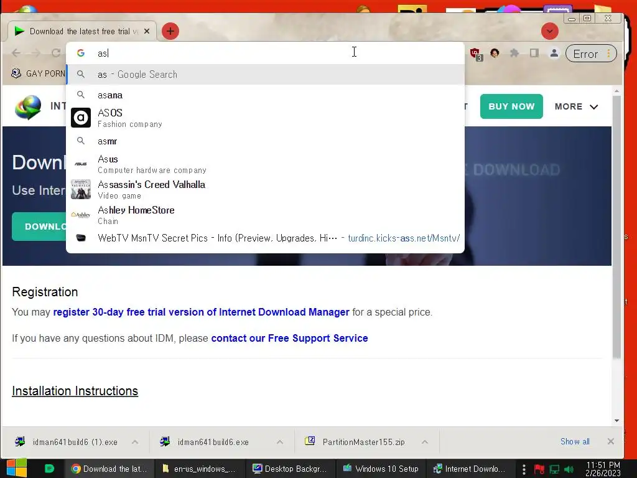
Task: Open the green taskbar app icon
Action: point(49,469)
